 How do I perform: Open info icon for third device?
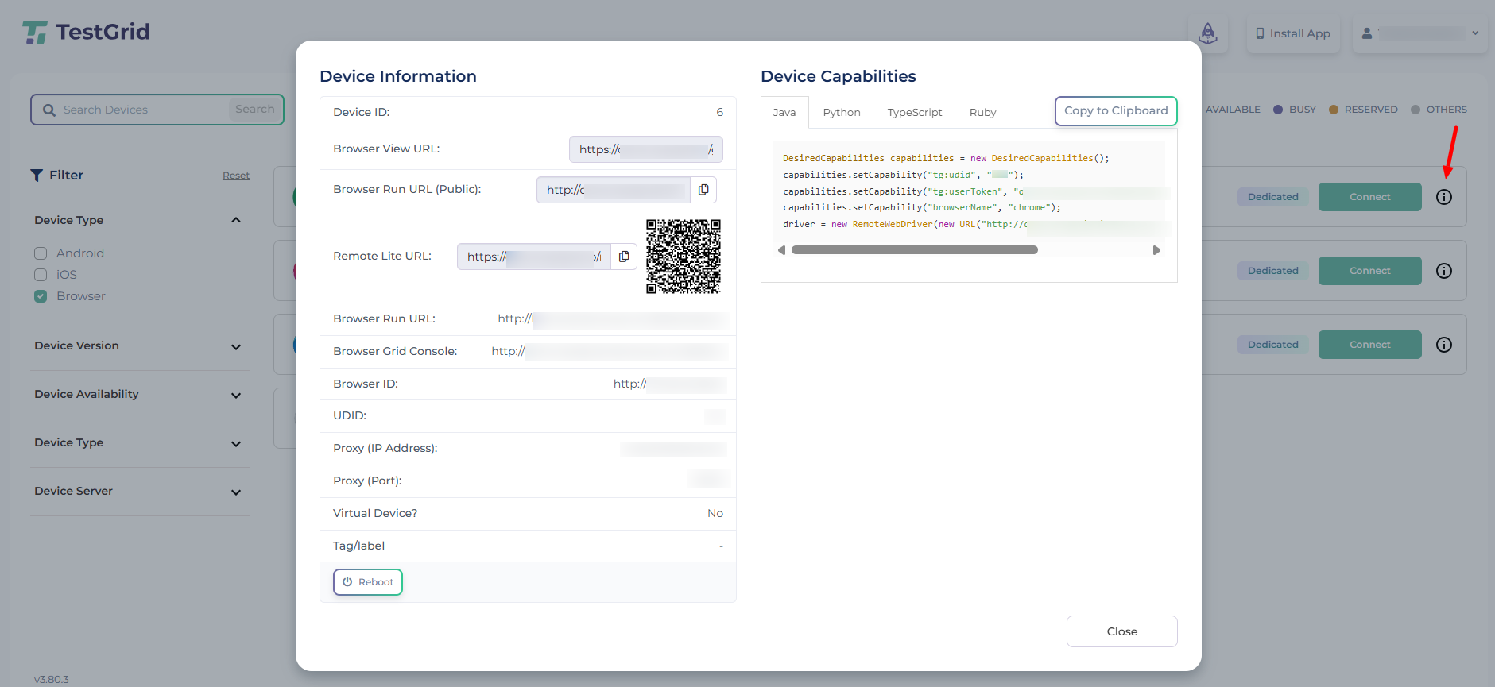click(x=1443, y=345)
